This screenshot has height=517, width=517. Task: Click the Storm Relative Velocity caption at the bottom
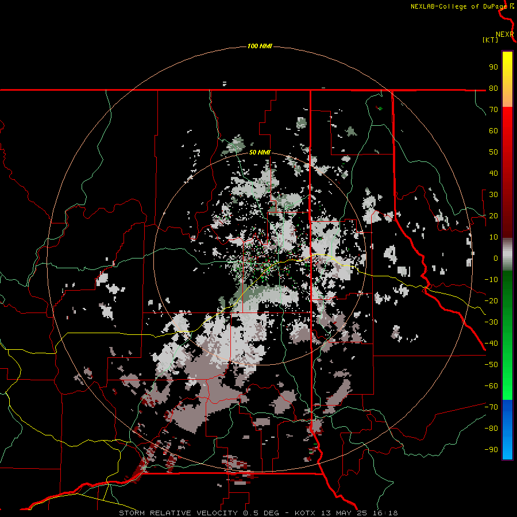click(x=258, y=513)
